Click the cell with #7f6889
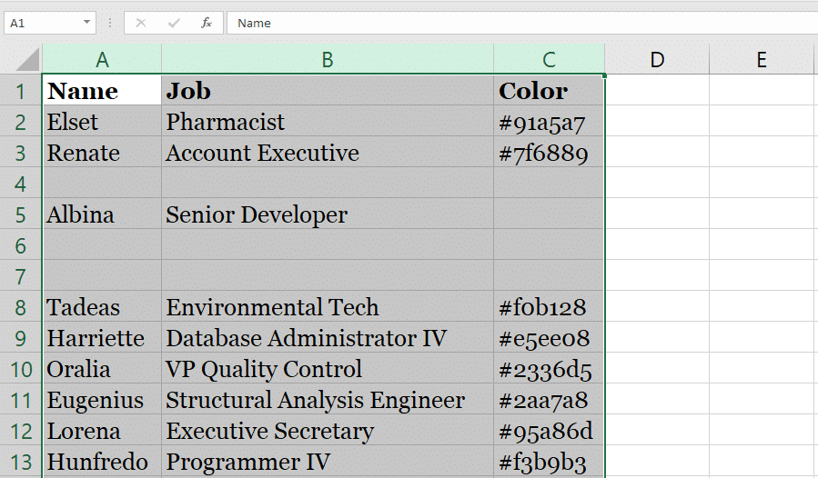This screenshot has width=818, height=478. click(x=549, y=152)
